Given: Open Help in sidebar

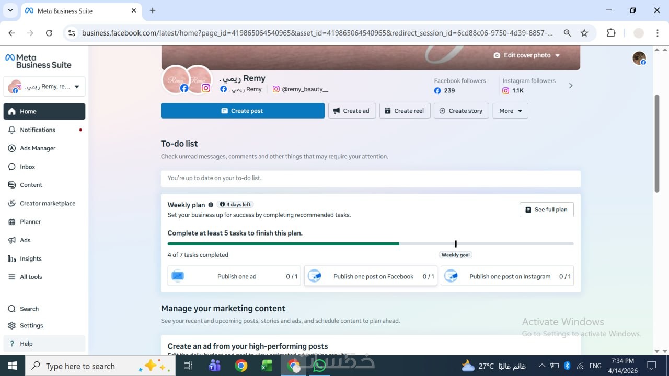Looking at the screenshot, I should 44,344.
